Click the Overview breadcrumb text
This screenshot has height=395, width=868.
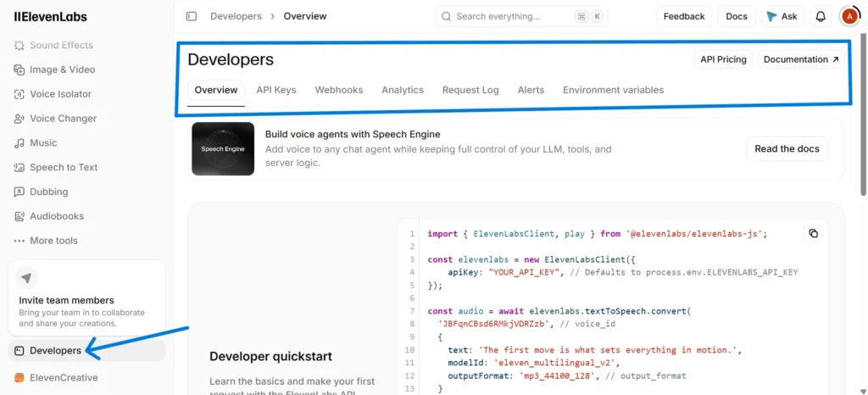pyautogui.click(x=305, y=17)
